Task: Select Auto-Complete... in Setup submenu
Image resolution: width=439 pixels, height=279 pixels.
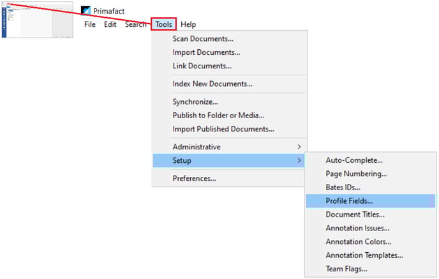Action: [370, 160]
